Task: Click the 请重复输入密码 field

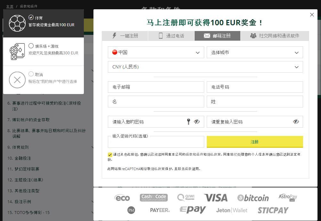Action: [x=255, y=122]
